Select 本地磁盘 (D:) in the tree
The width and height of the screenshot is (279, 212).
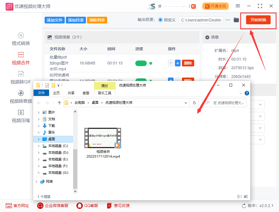pos(58,153)
